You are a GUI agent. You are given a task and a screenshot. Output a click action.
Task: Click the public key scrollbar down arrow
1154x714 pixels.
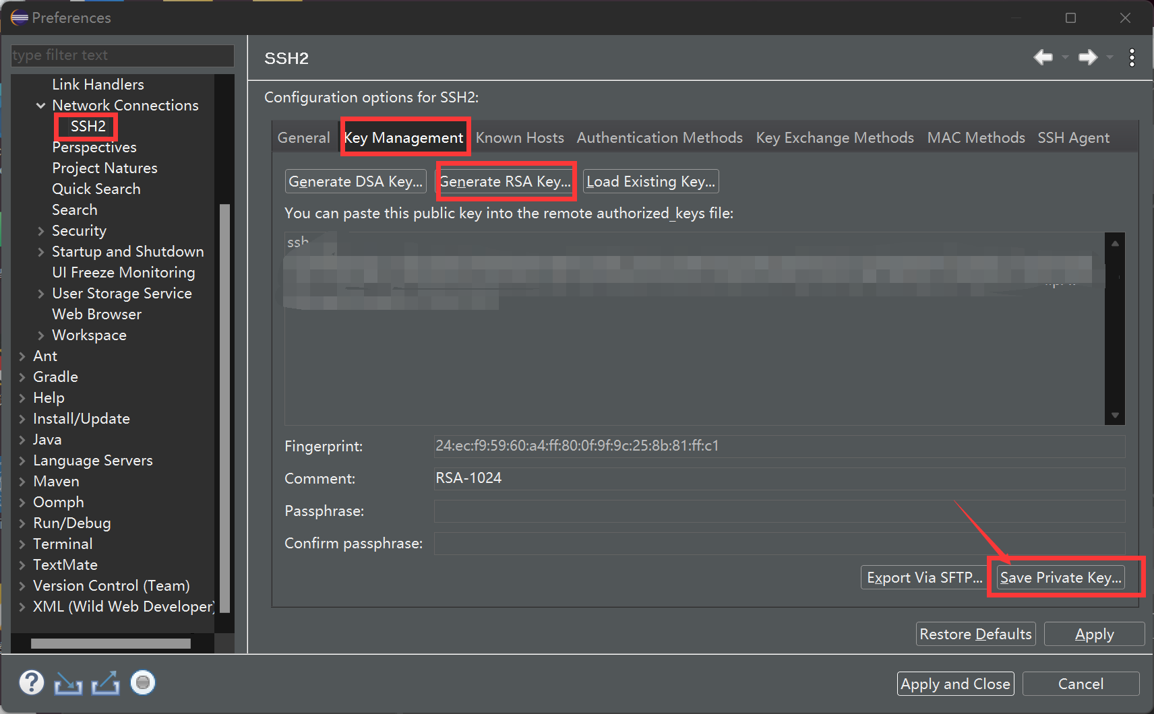coord(1115,416)
